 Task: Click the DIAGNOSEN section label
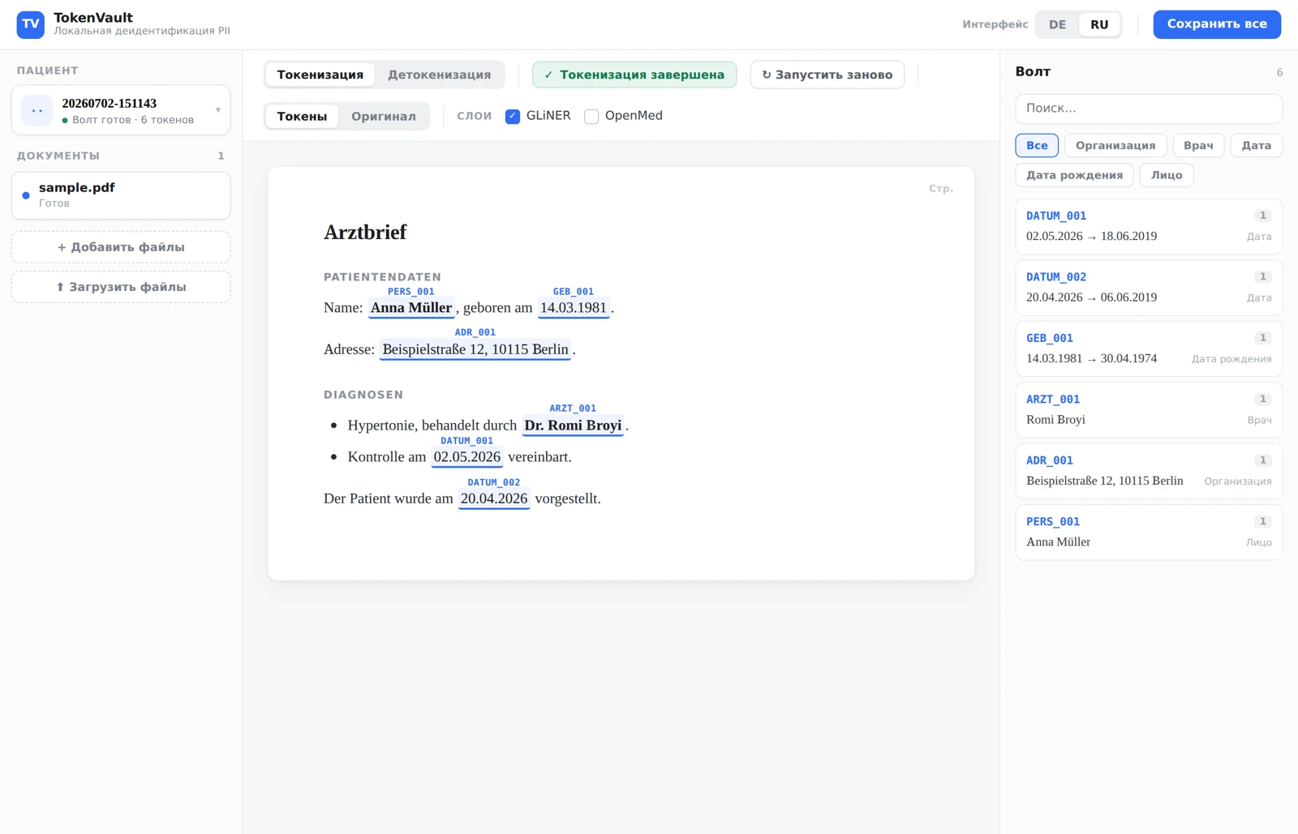(x=363, y=395)
